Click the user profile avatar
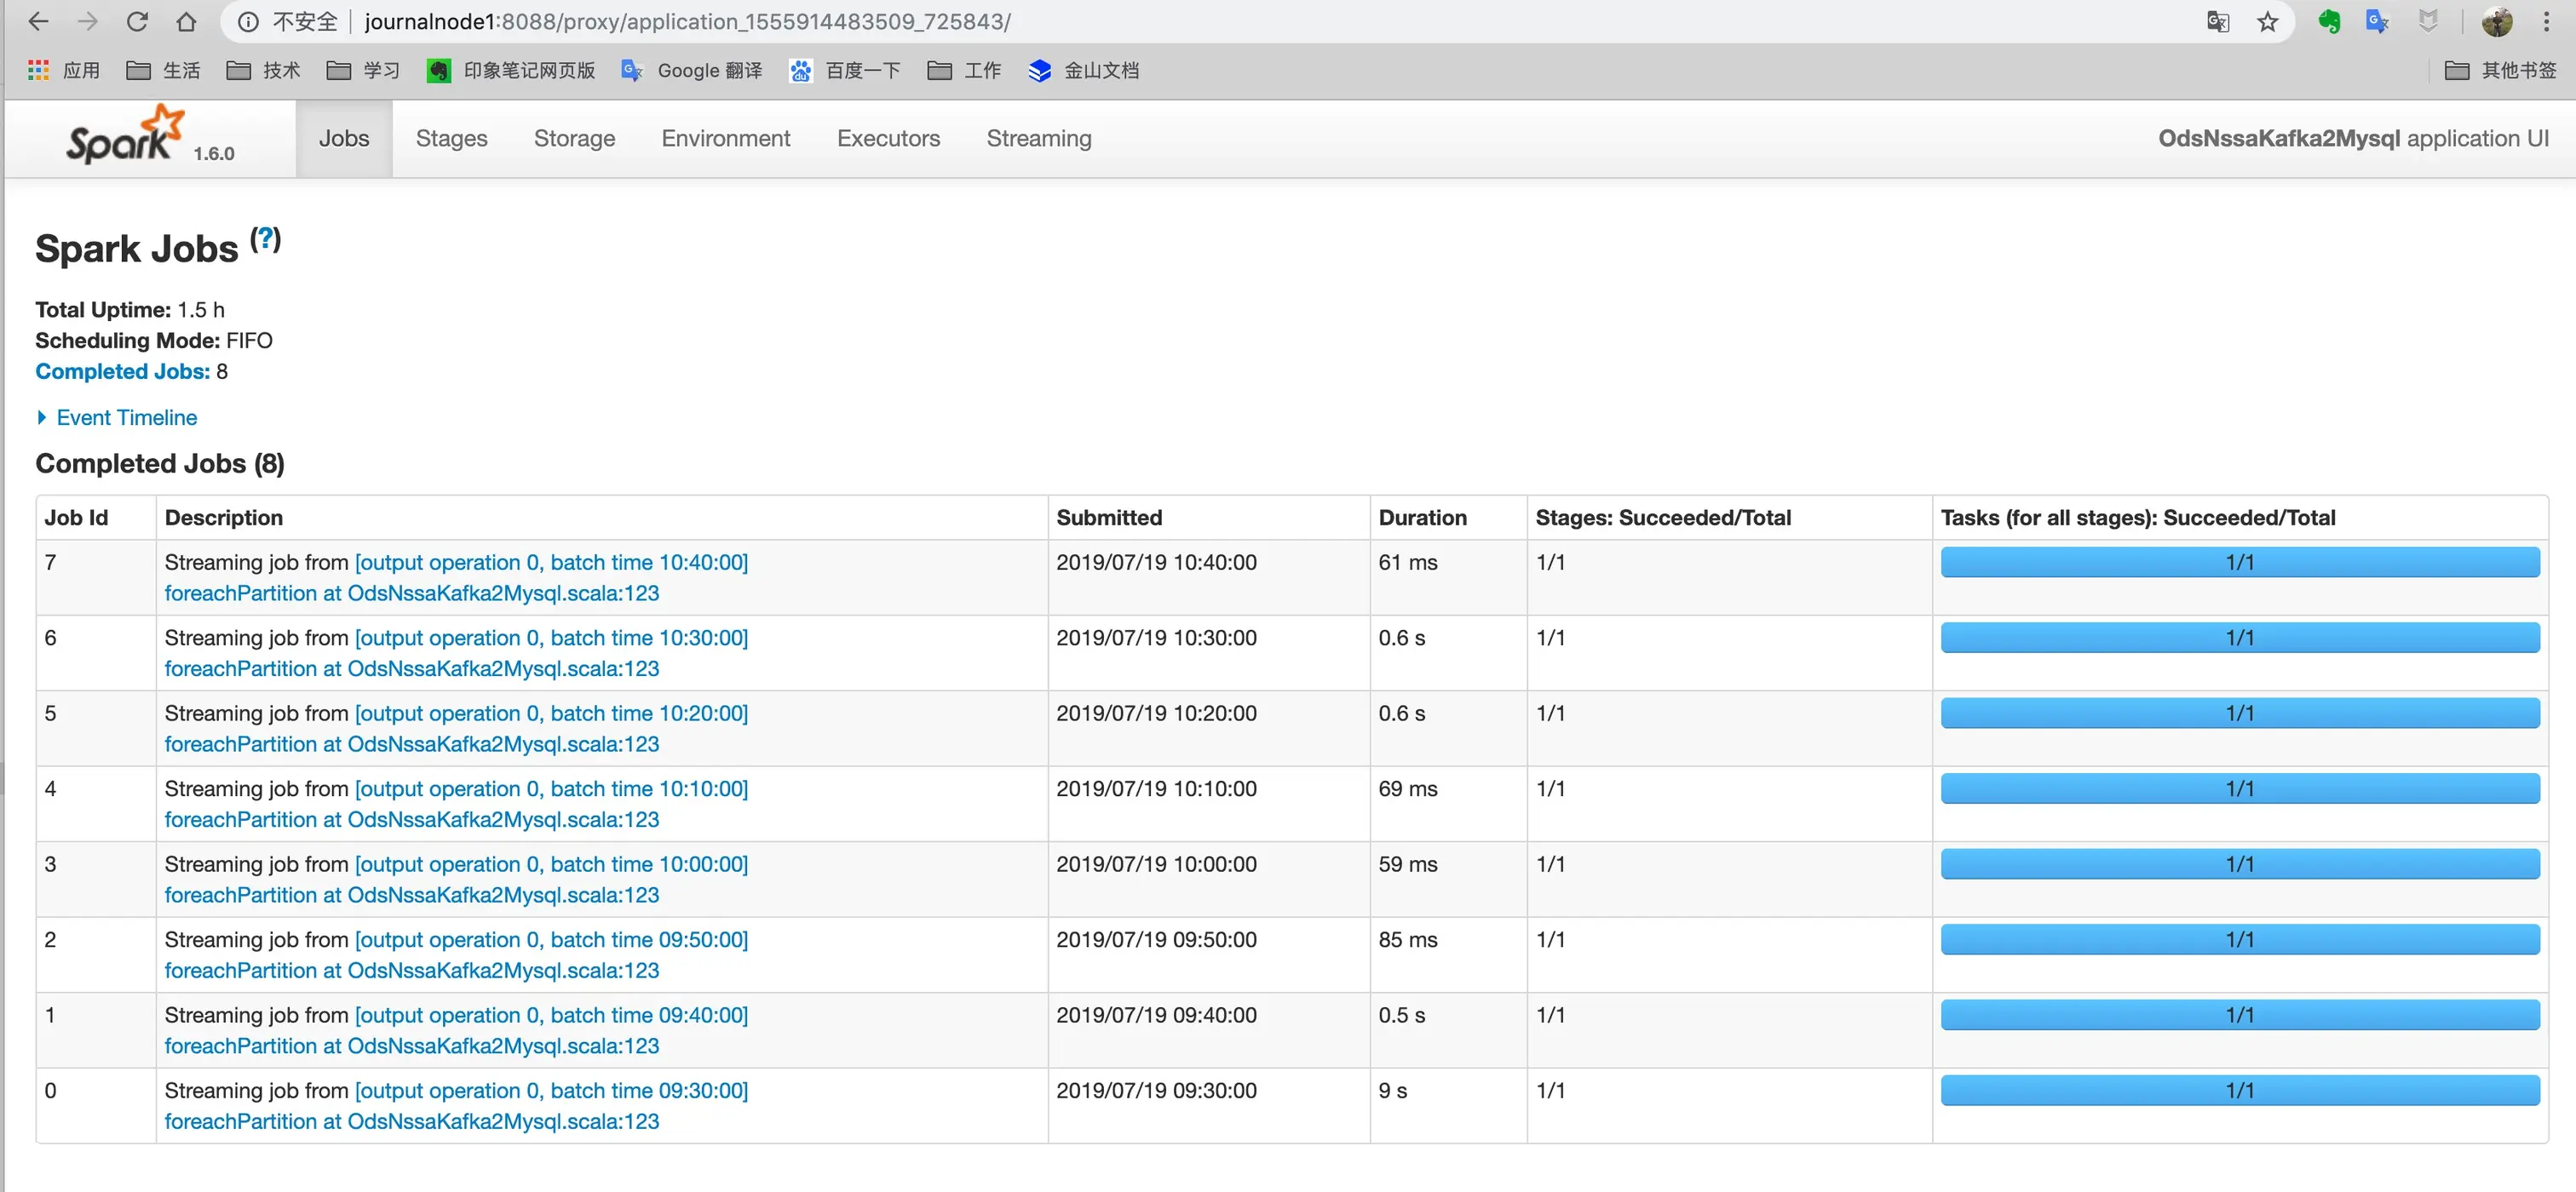2576x1192 pixels. click(2497, 21)
